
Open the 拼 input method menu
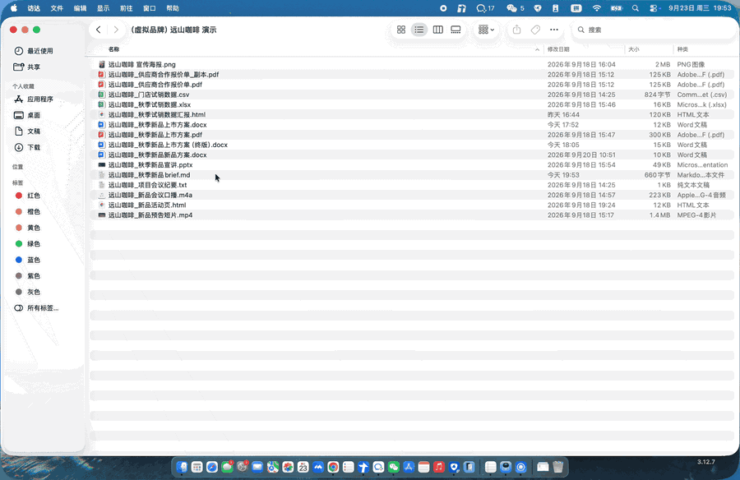576,8
